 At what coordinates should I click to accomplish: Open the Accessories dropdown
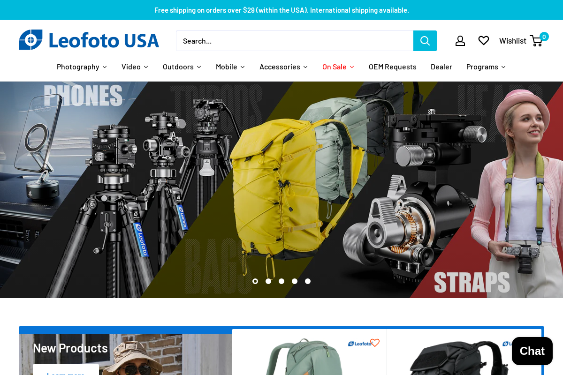(x=283, y=67)
